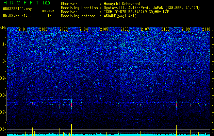Click the tallest yellow intensity bar after 2108
This screenshot has width=214, height=136.
click(176, 130)
